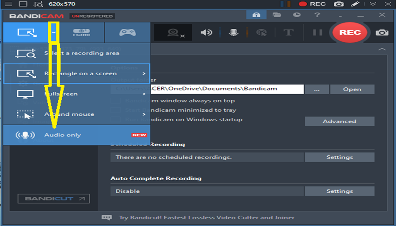The height and width of the screenshot is (226, 396).
Task: Click the lock icon in the title bar
Action: [256, 15]
